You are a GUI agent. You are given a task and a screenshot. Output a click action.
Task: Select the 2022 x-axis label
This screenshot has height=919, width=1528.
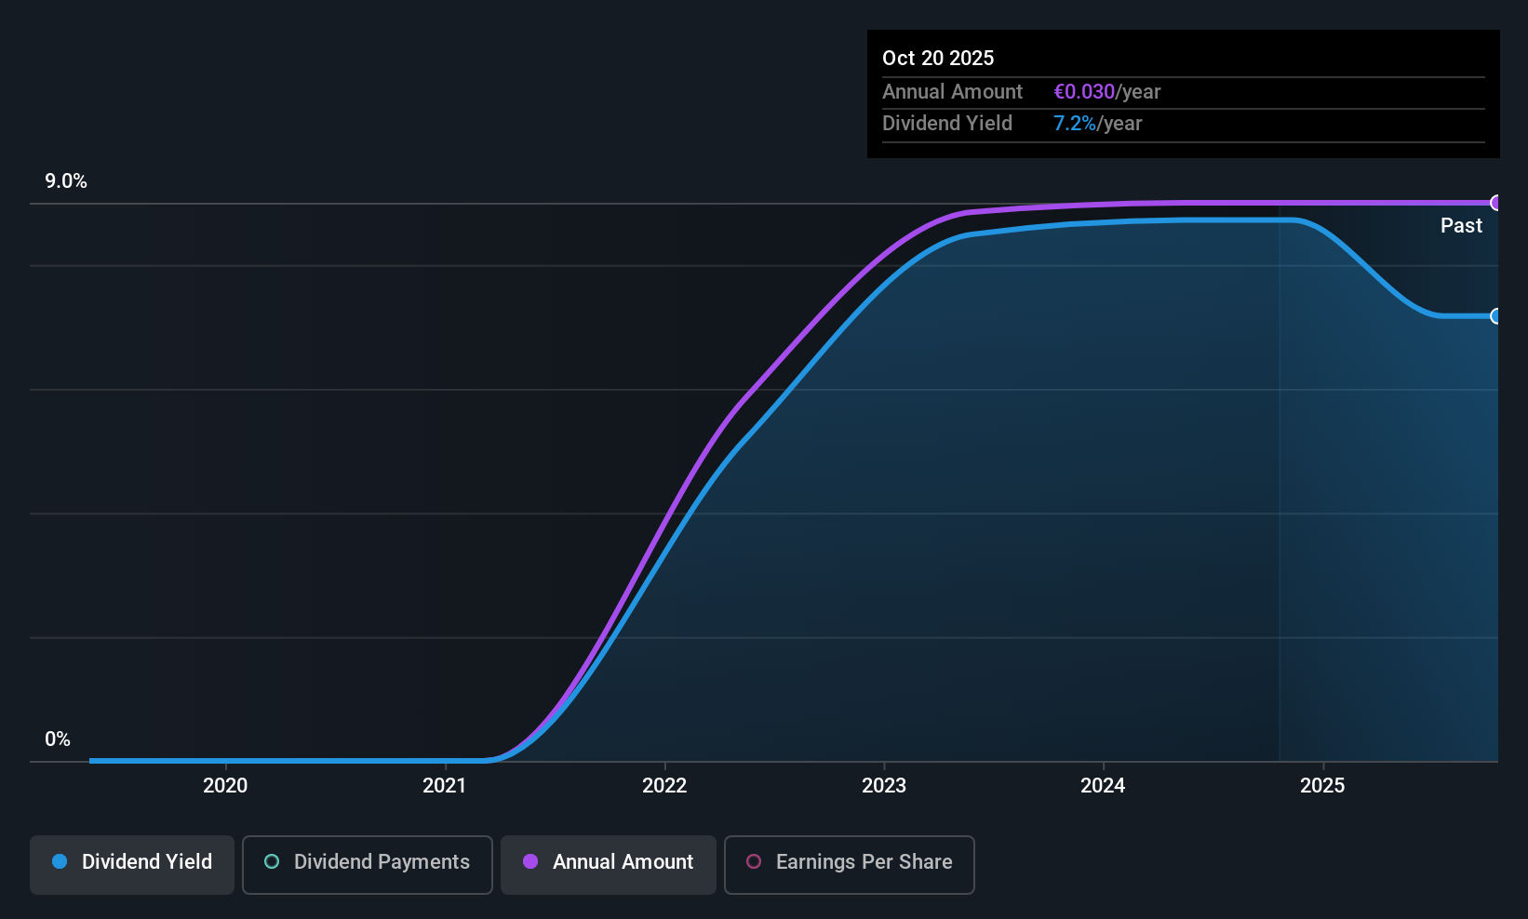tap(664, 786)
